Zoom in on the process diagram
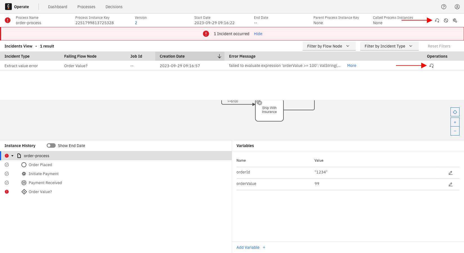 coord(455,122)
